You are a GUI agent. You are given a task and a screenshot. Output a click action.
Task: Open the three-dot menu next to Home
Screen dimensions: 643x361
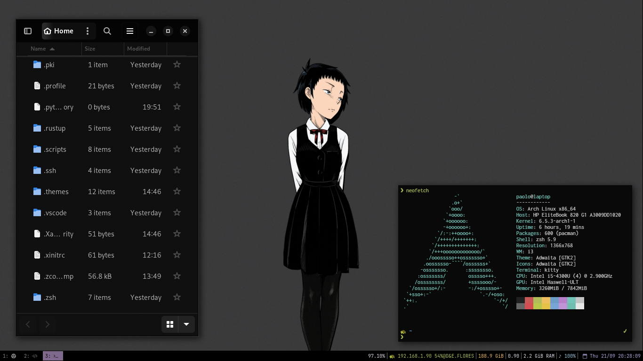[88, 31]
